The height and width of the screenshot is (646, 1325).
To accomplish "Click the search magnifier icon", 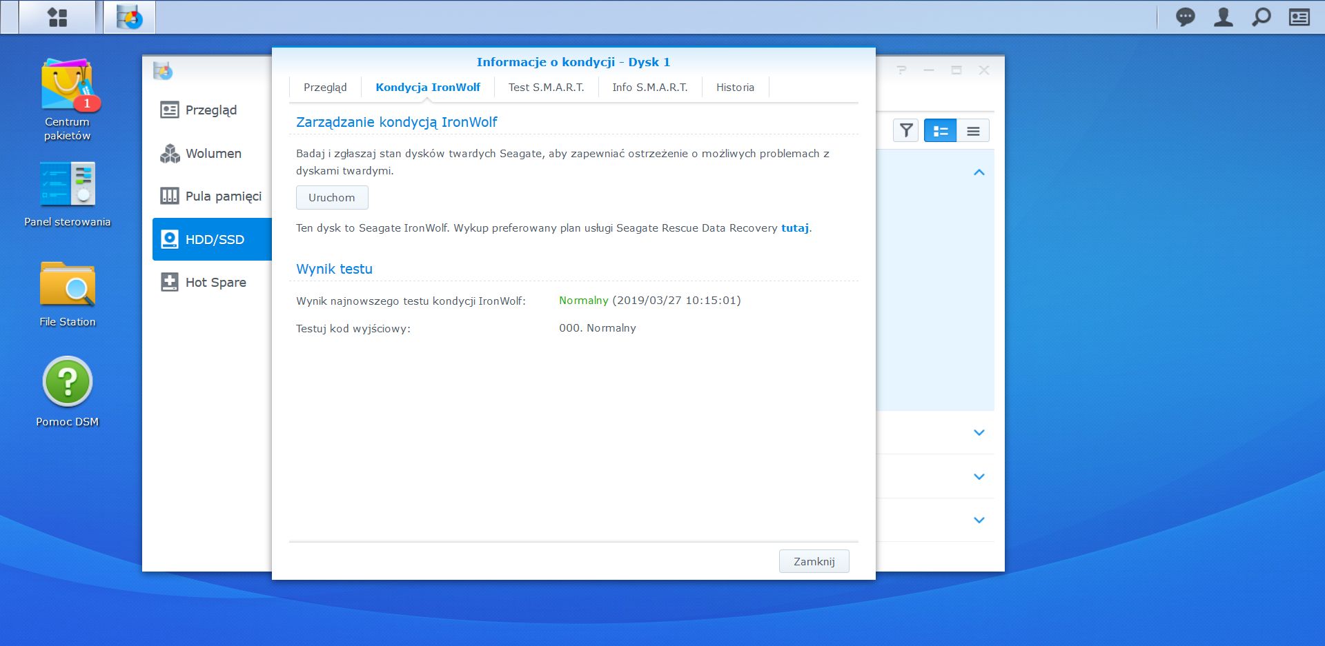I will click(x=1262, y=17).
